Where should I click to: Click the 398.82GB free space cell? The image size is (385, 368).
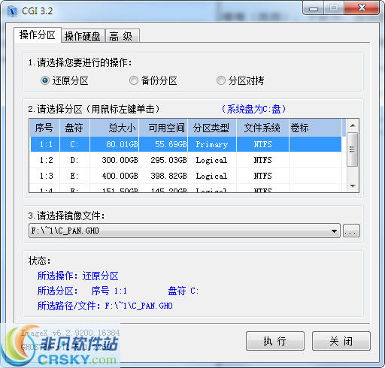[x=163, y=176]
